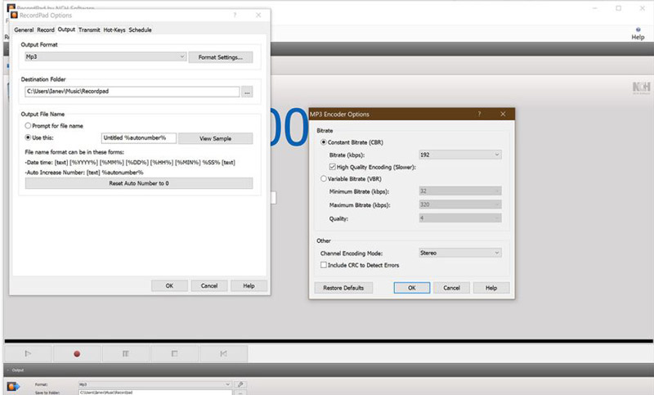This screenshot has width=654, height=395.
Task: Switch to the Record tab
Action: [x=46, y=30]
